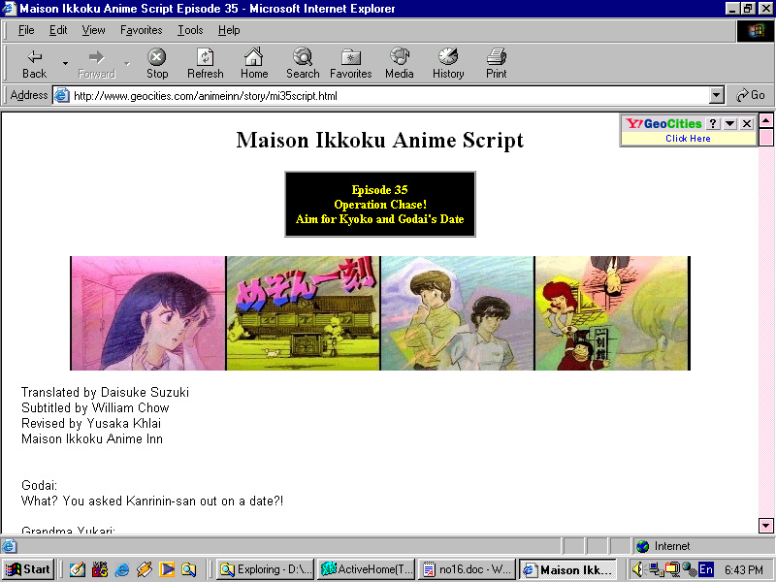Image resolution: width=776 pixels, height=582 pixels.
Task: Click the Windows logo throbber icon
Action: pyautogui.click(x=756, y=31)
